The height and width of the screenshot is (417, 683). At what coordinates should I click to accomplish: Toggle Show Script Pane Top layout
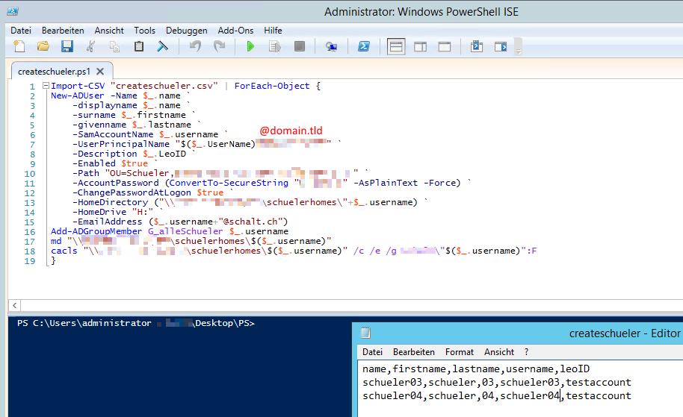[x=396, y=46]
